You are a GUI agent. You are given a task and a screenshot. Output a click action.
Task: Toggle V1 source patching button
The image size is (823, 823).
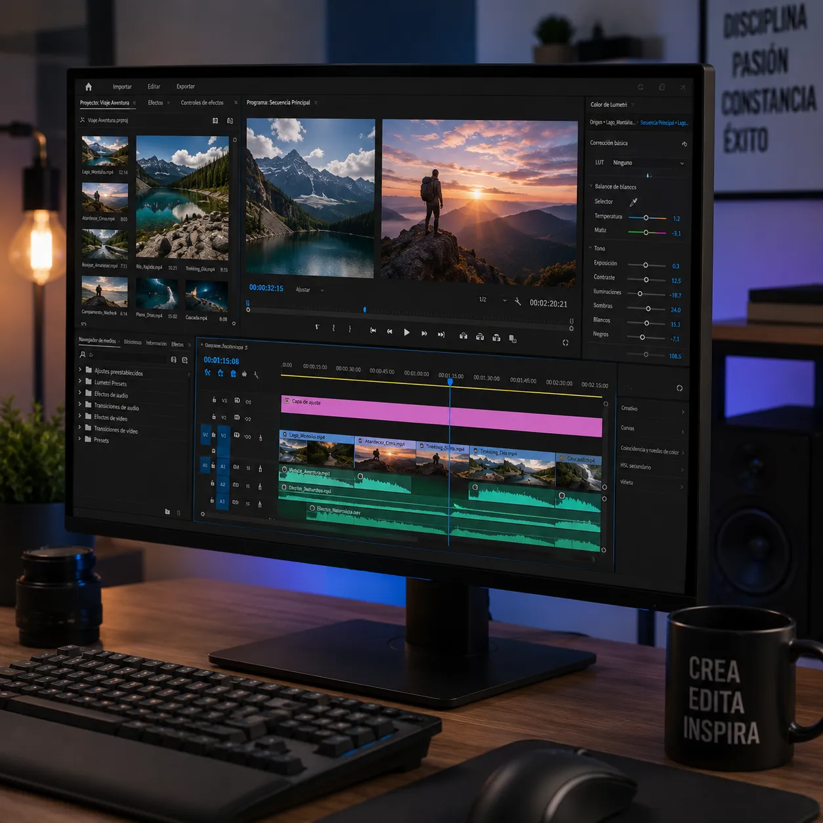pos(205,434)
